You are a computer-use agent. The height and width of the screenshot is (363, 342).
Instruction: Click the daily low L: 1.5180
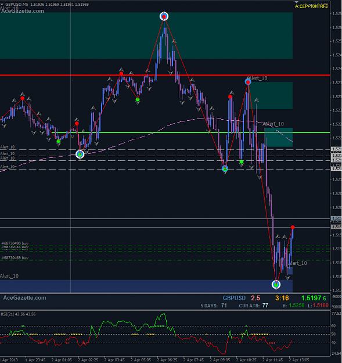[318, 306]
